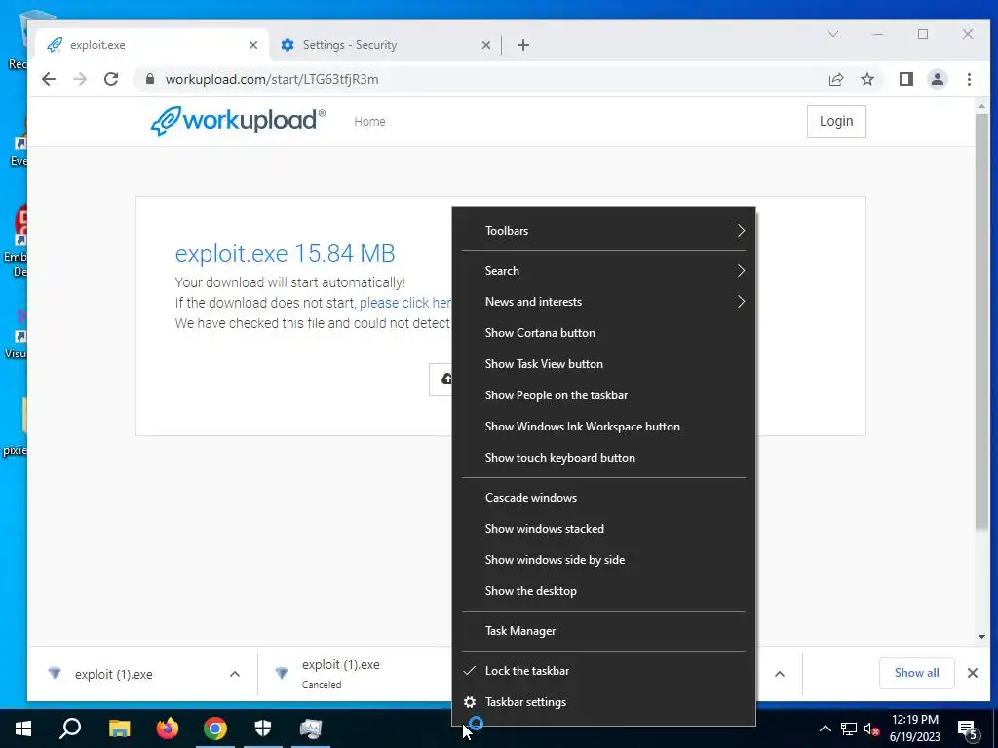
Task: Open the Chrome profile avatar
Action: tap(938, 79)
